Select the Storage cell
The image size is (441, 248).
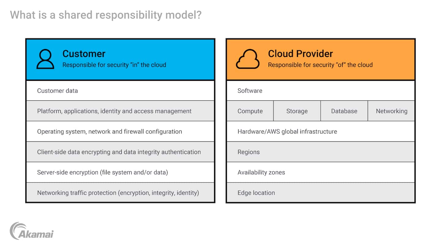pos(297,111)
